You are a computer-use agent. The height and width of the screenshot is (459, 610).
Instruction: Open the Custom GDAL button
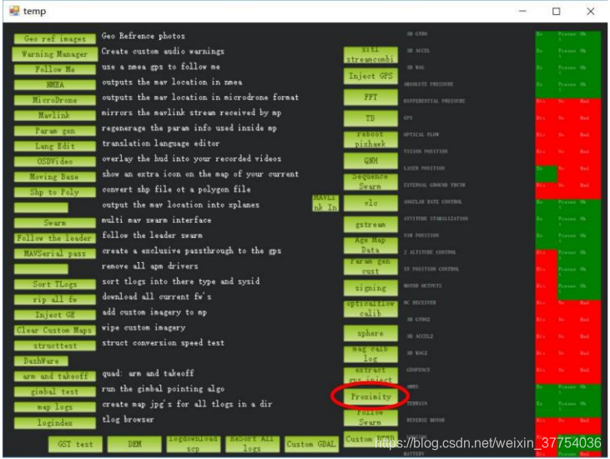point(311,444)
